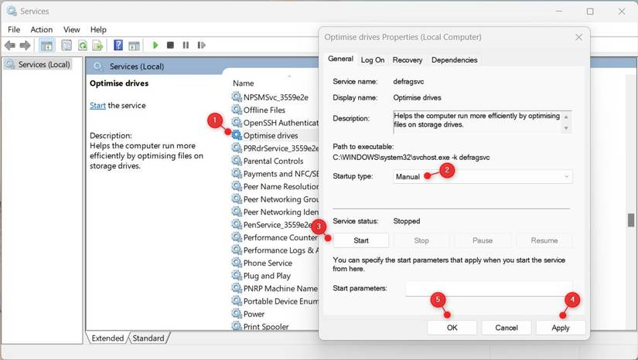Click the Start parameters input field
The height and width of the screenshot is (360, 638).
click(x=489, y=288)
